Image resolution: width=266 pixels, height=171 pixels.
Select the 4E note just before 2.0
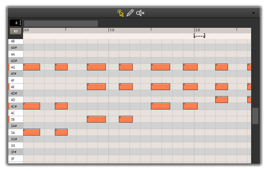coord(190,86)
